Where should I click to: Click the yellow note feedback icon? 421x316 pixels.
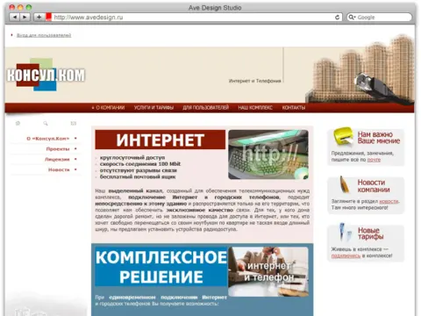coord(343,136)
